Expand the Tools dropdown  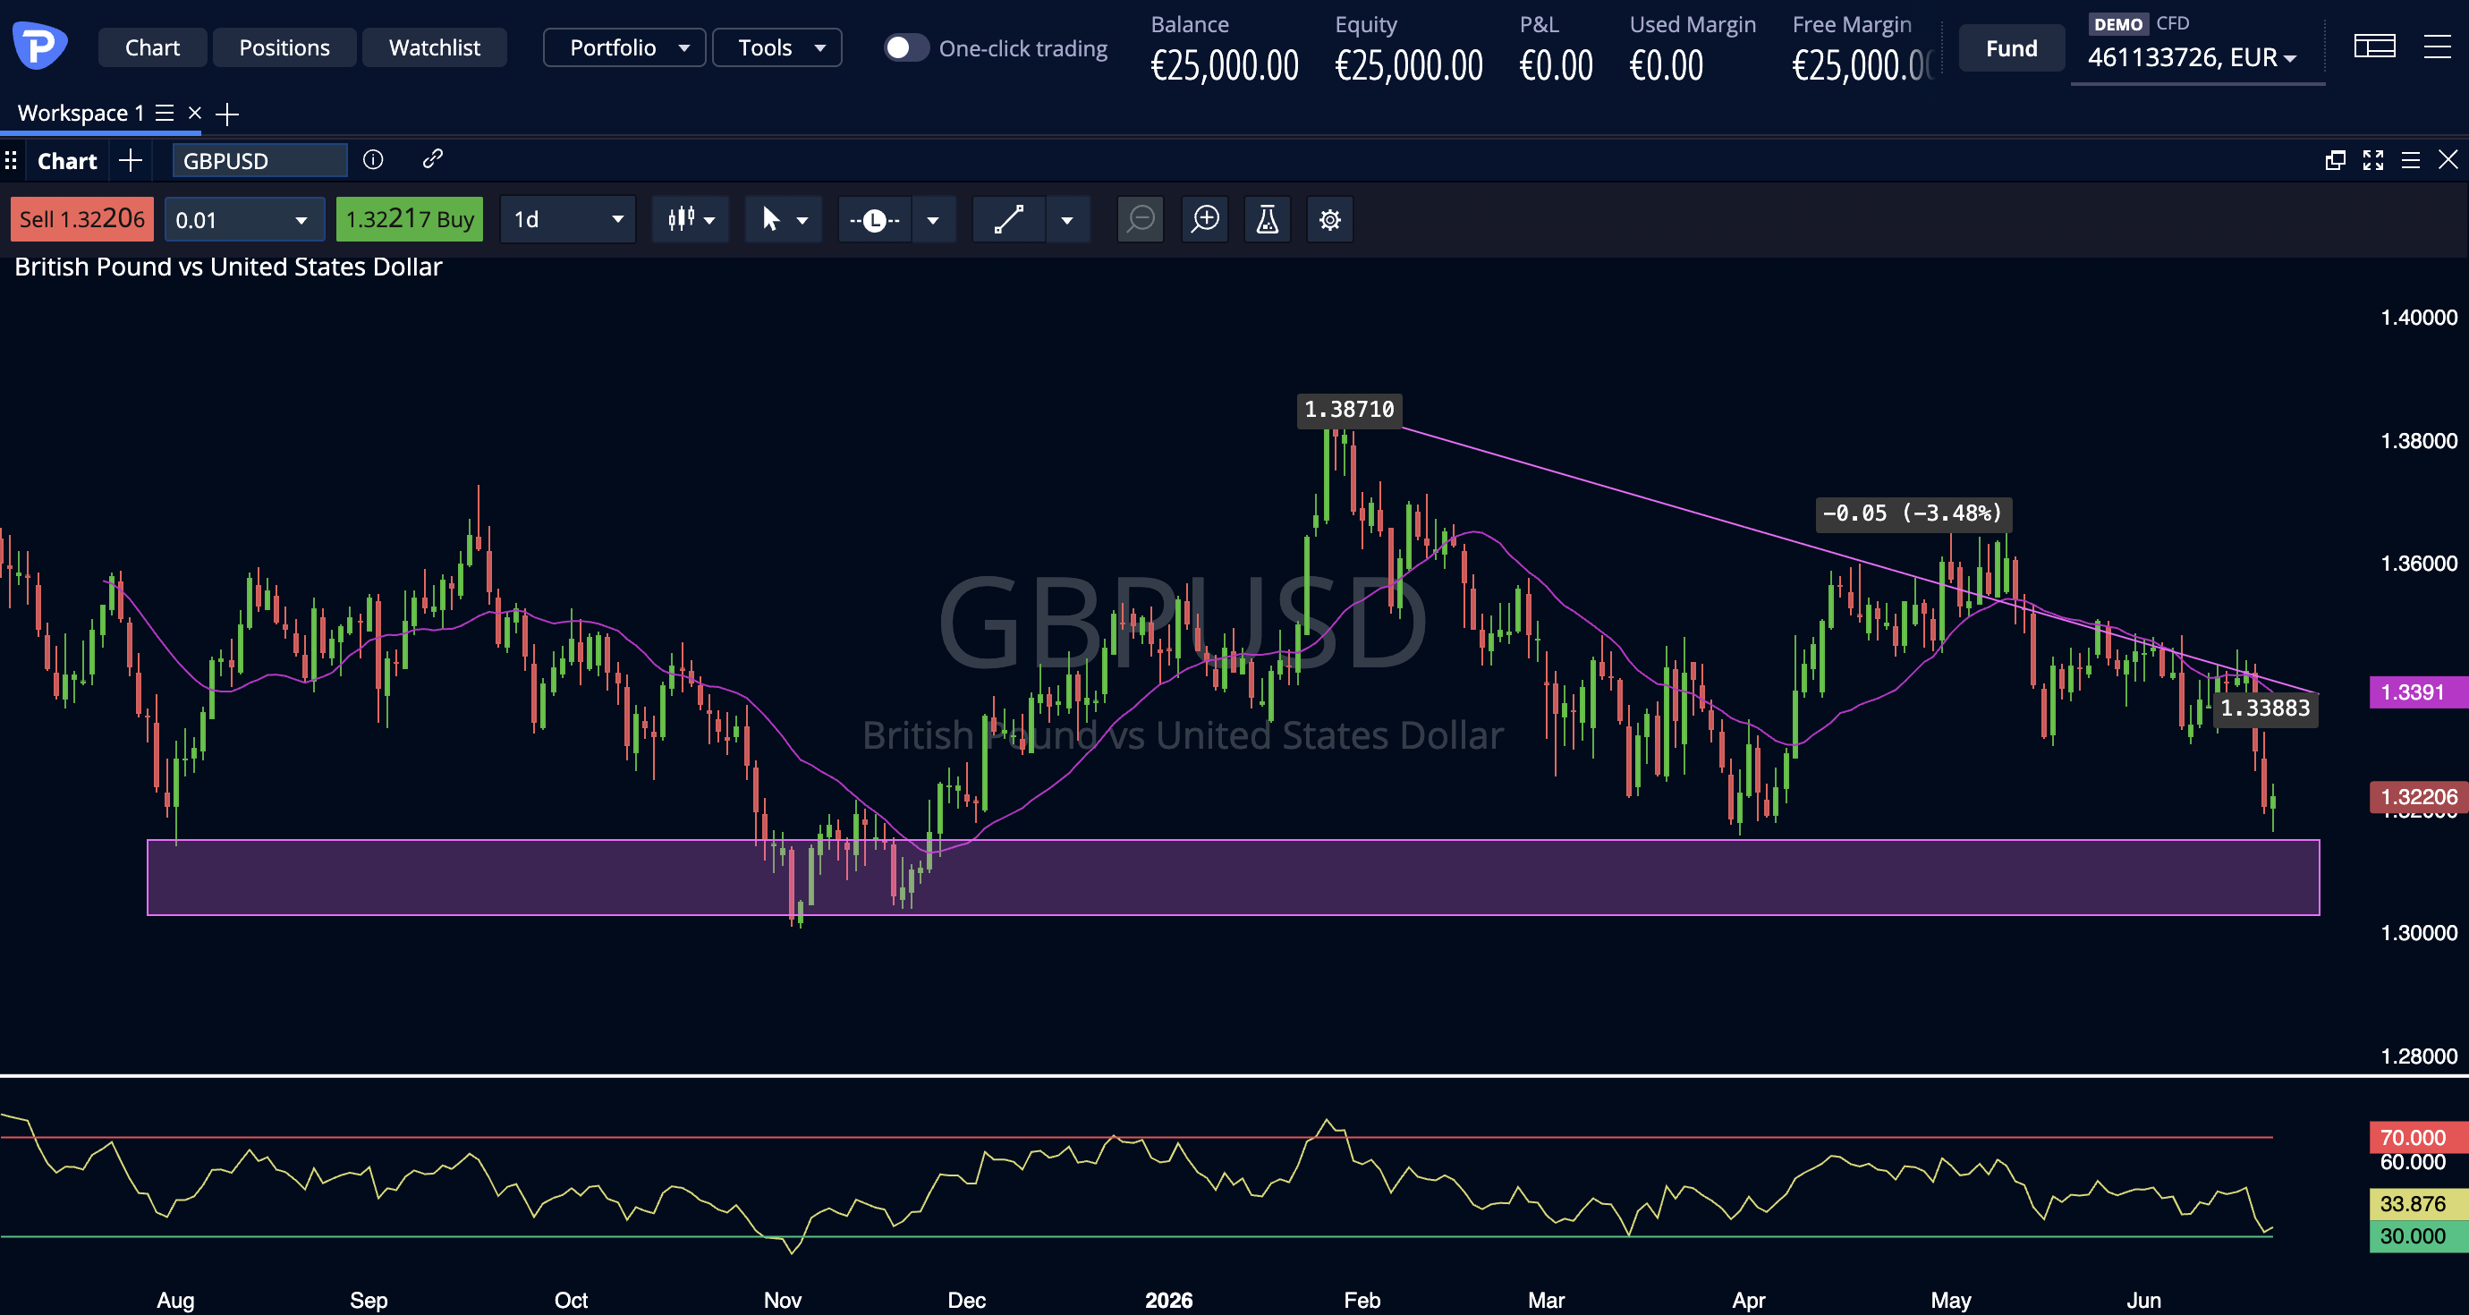point(776,47)
